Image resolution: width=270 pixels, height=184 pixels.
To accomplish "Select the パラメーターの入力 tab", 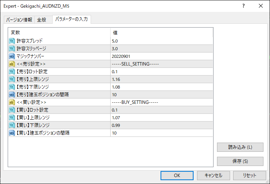I will click(71, 20).
